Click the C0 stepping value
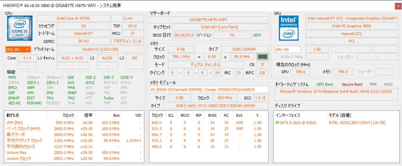The width and height of the screenshot is (402, 166). click(x=84, y=26)
